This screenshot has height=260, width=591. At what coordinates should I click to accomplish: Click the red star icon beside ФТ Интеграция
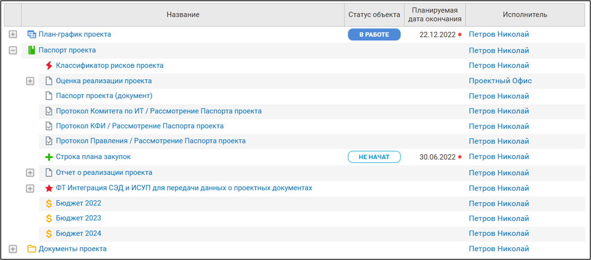pos(49,188)
